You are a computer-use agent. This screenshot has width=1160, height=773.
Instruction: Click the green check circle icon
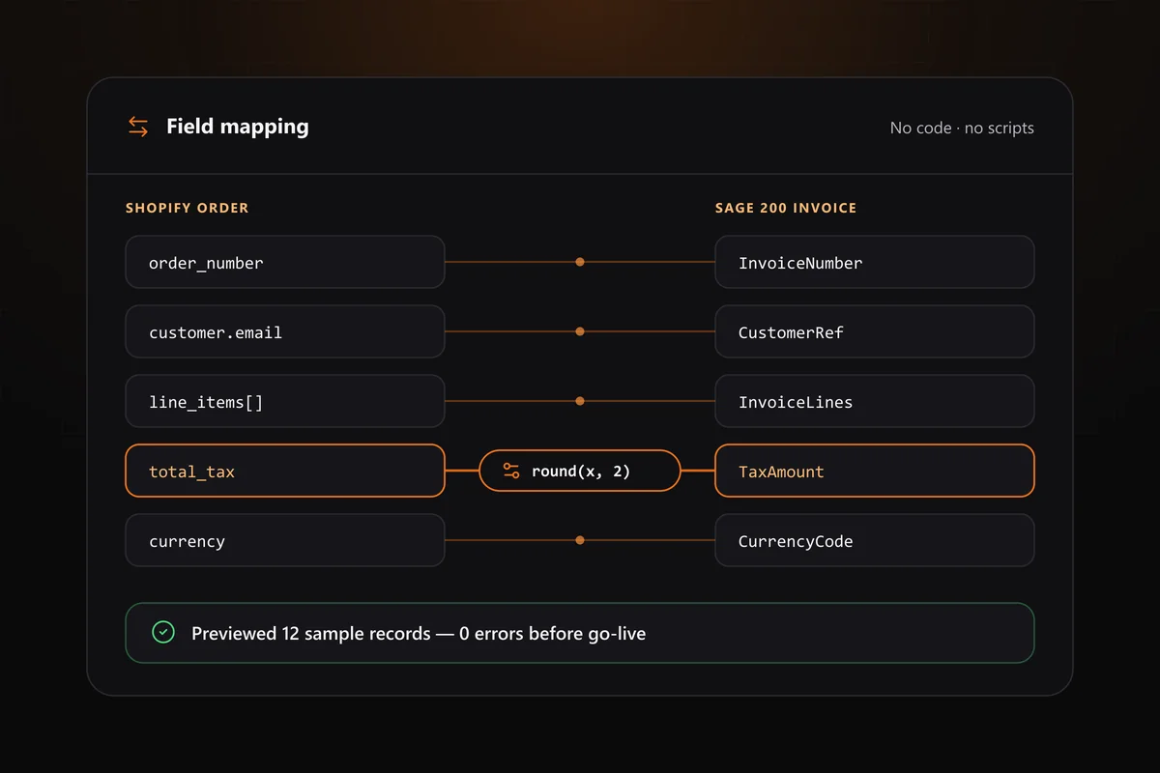(163, 633)
